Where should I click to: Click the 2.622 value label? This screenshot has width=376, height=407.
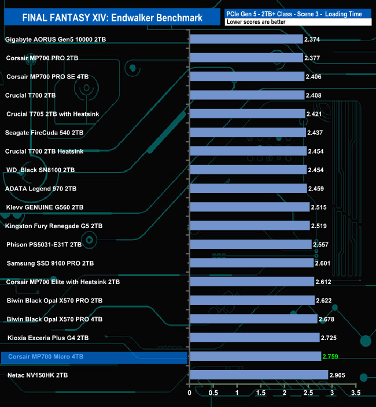point(324,301)
